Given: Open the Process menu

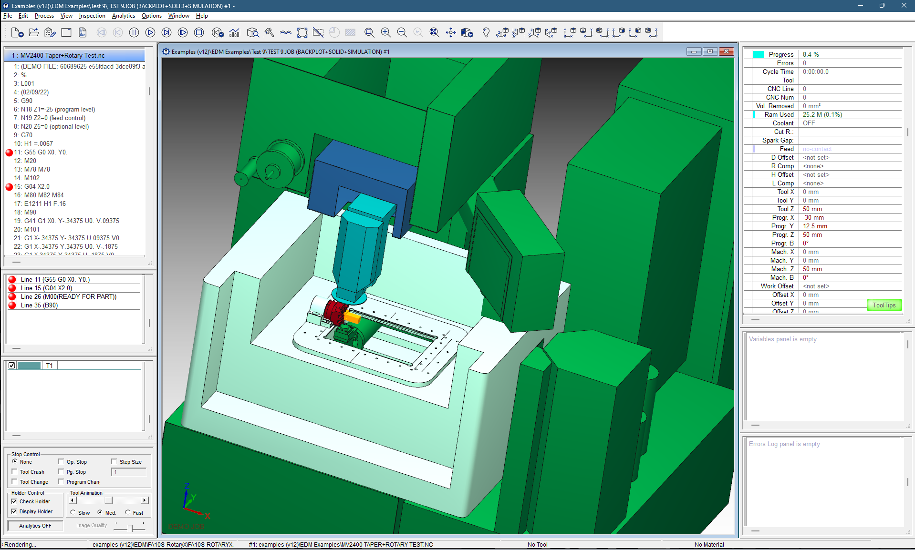Looking at the screenshot, I should click(44, 16).
